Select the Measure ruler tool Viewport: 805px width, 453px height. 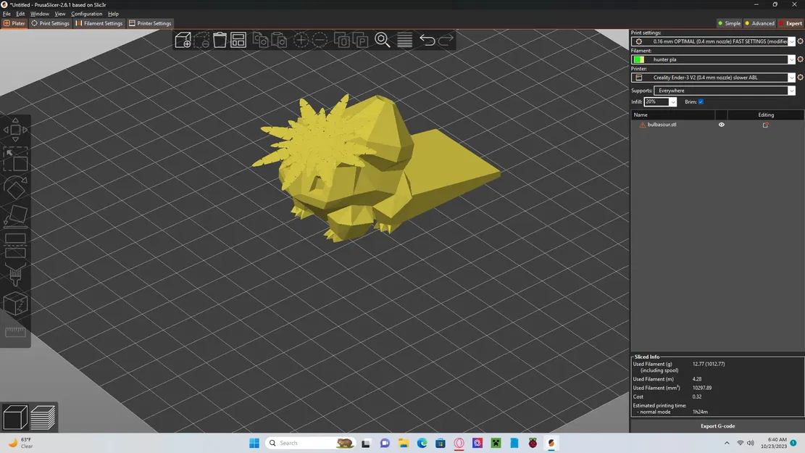(x=15, y=332)
